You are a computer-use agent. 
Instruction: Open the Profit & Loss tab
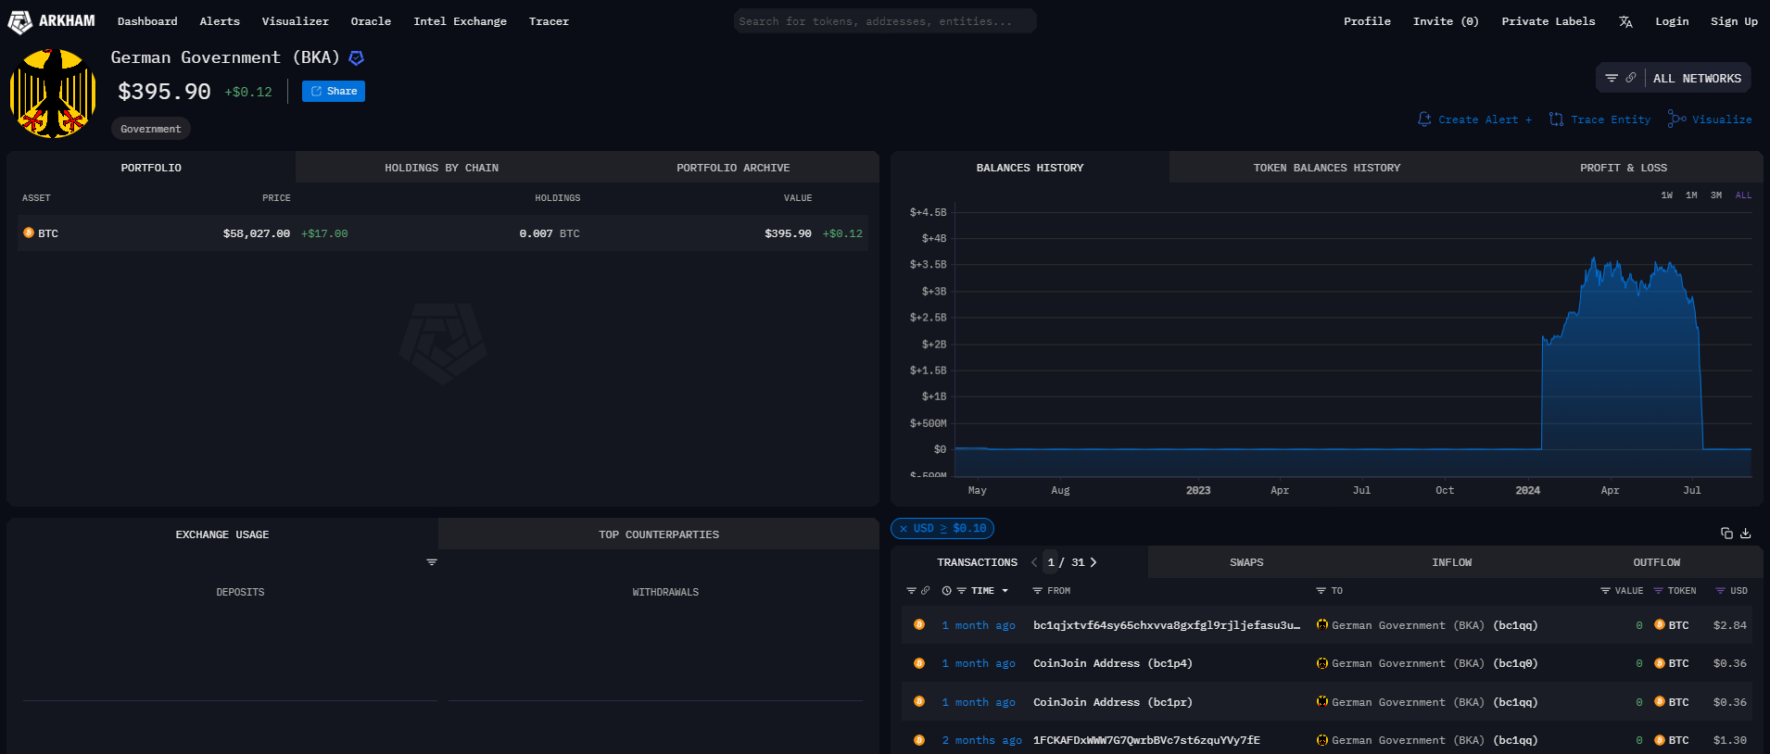pyautogui.click(x=1624, y=168)
